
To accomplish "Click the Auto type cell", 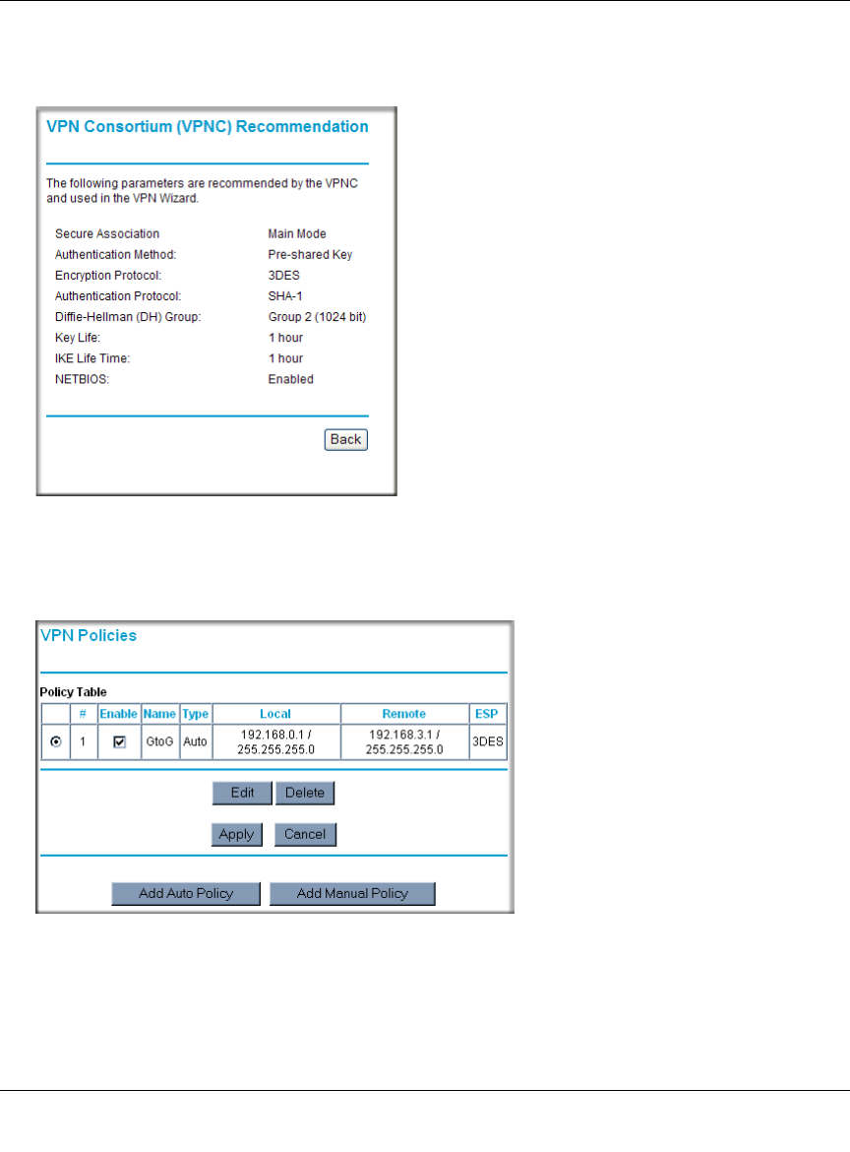I will (195, 742).
